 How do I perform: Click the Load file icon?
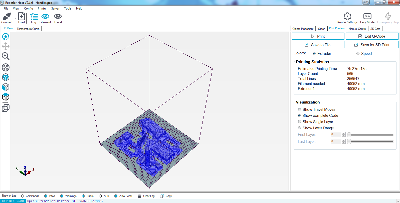22,17
